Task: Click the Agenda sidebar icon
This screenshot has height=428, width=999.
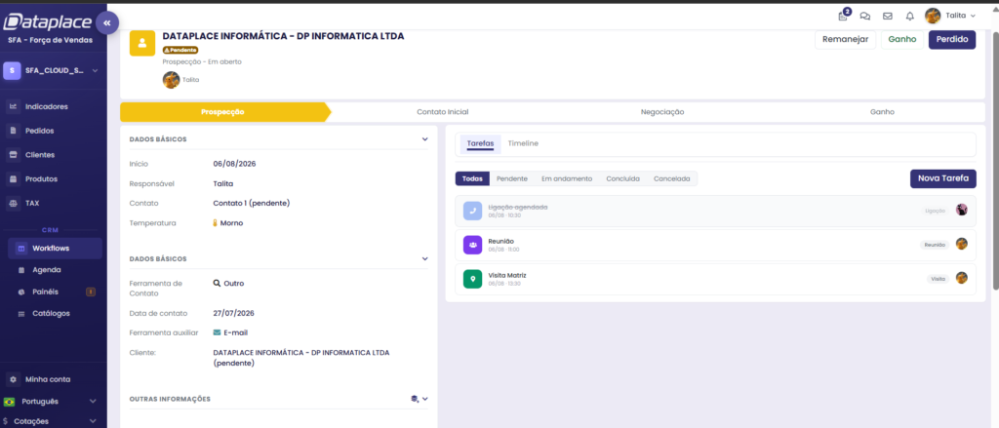Action: click(21, 270)
